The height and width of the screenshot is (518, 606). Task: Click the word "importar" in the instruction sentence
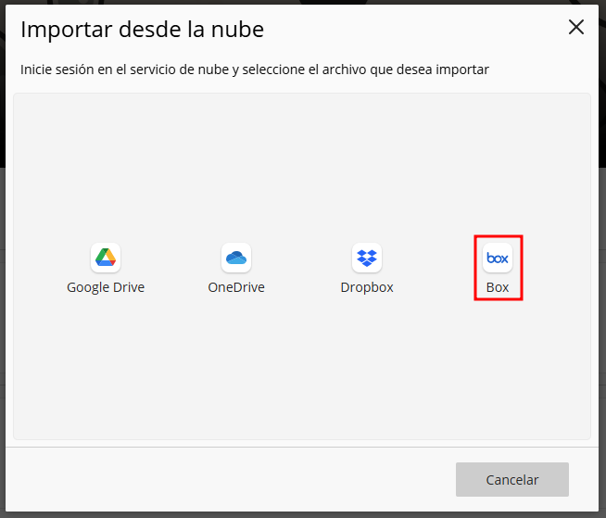[x=465, y=69]
